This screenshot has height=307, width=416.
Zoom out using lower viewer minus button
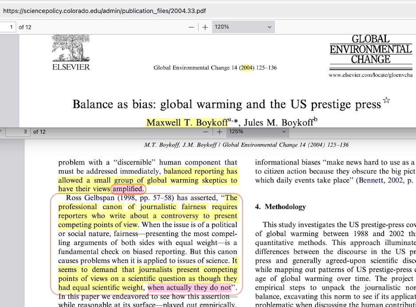click(205, 132)
